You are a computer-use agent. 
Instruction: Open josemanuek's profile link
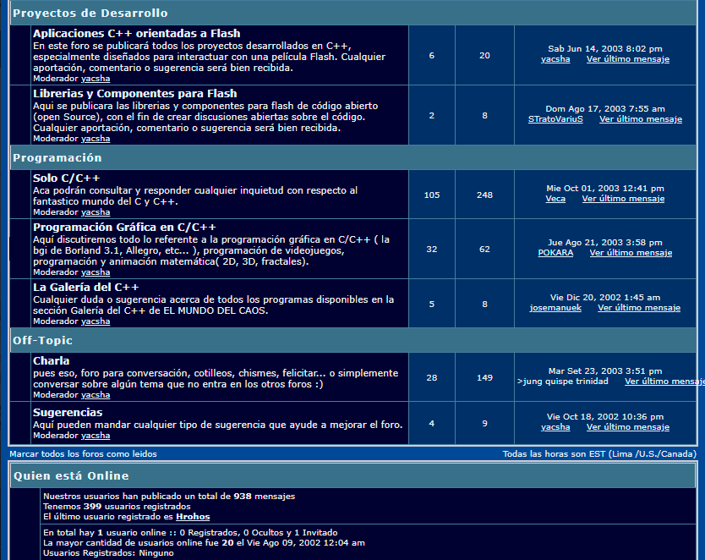coord(555,308)
